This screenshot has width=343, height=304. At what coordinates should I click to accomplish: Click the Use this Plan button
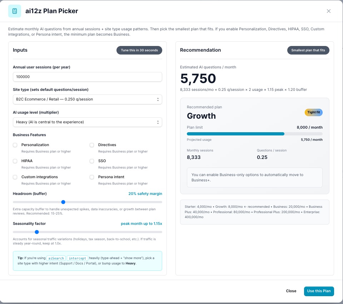[319, 291]
